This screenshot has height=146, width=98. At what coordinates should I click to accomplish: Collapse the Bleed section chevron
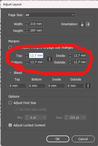point(10,73)
